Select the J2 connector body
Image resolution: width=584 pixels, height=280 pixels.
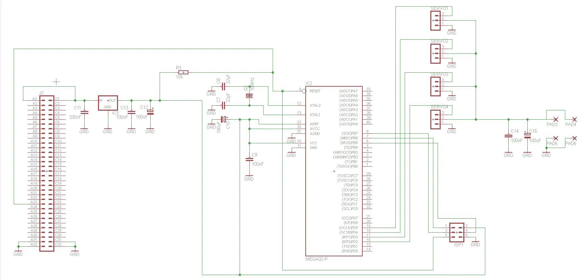click(x=47, y=173)
